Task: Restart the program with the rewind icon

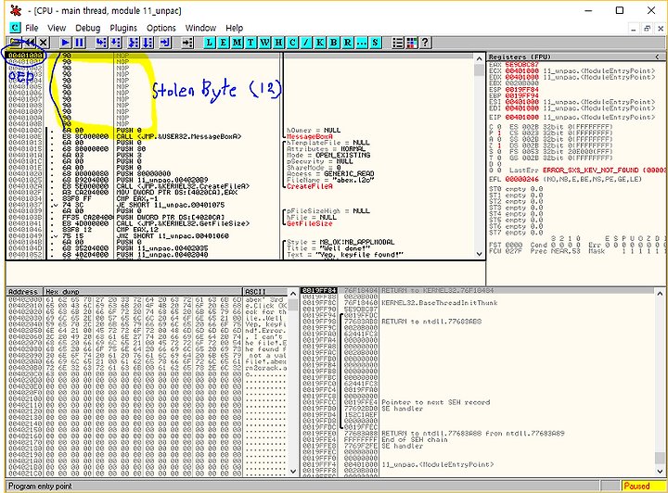Action: pyautogui.click(x=30, y=43)
